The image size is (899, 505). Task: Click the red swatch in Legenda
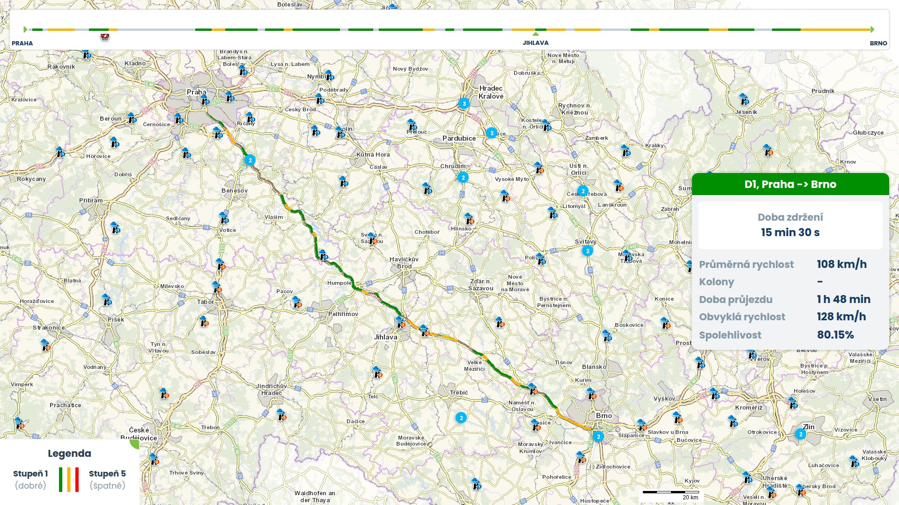(x=77, y=479)
